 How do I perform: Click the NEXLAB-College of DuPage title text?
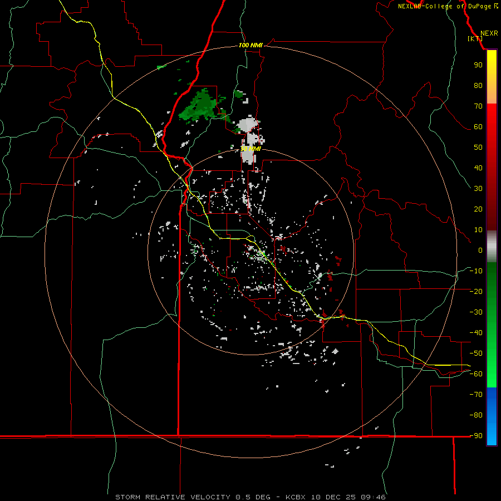point(444,6)
